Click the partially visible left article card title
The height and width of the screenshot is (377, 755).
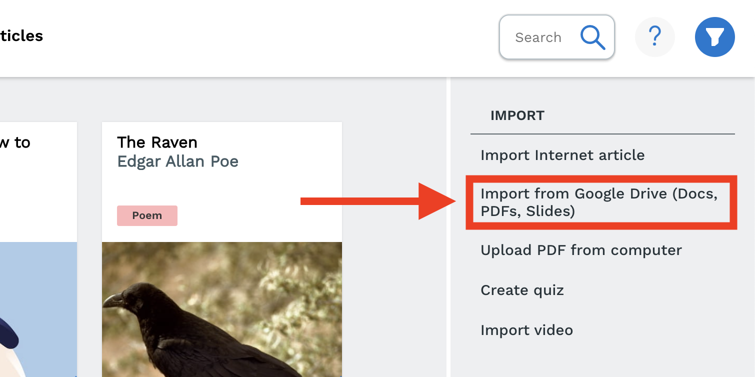coord(15,142)
